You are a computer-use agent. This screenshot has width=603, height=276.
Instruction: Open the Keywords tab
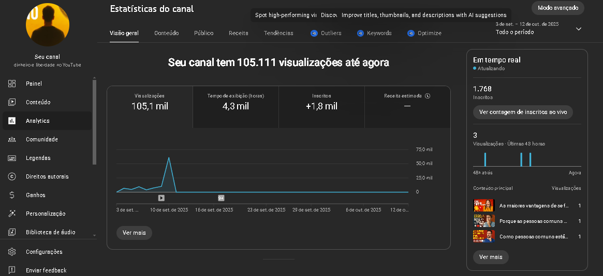point(374,34)
